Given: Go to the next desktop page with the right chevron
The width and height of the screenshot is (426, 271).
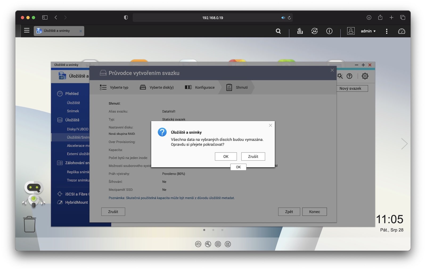Looking at the screenshot, I should (404, 144).
